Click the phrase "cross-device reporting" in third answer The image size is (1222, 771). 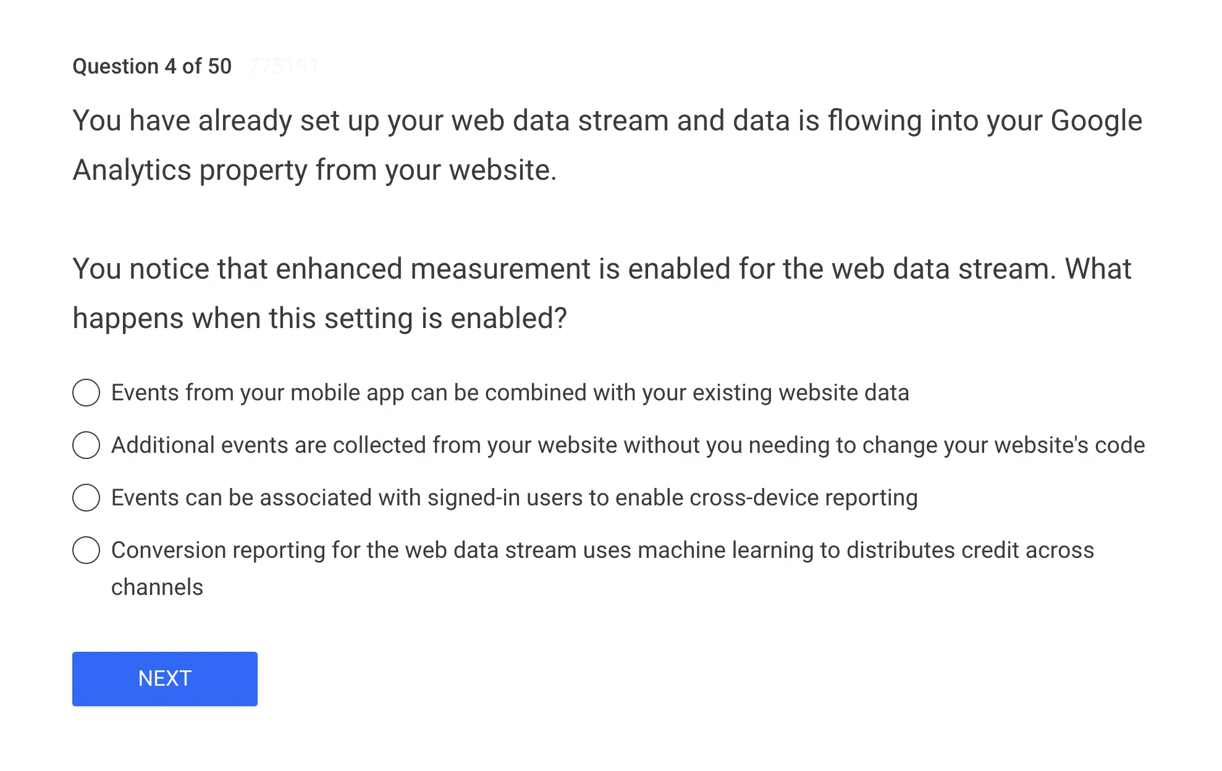tap(803, 498)
